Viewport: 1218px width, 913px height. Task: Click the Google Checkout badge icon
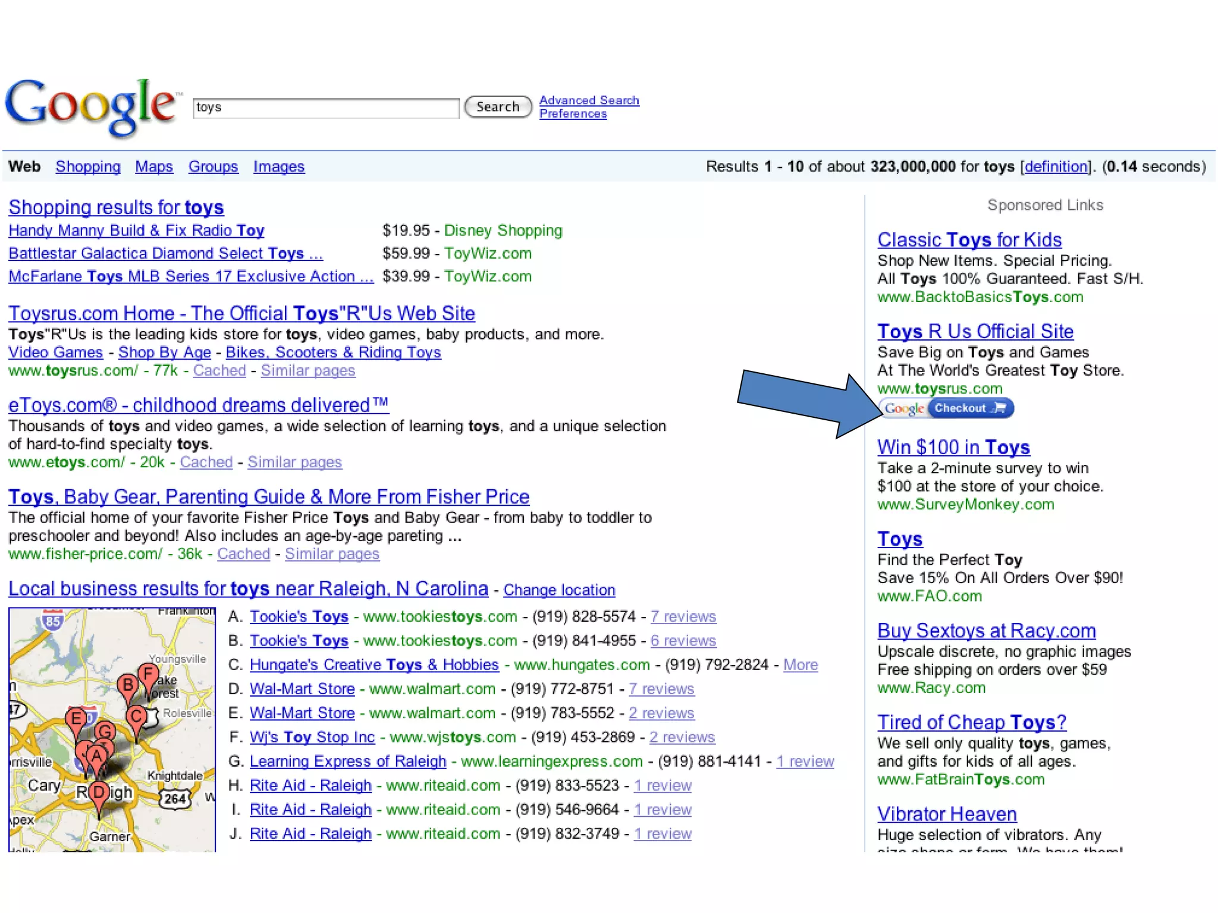(947, 408)
